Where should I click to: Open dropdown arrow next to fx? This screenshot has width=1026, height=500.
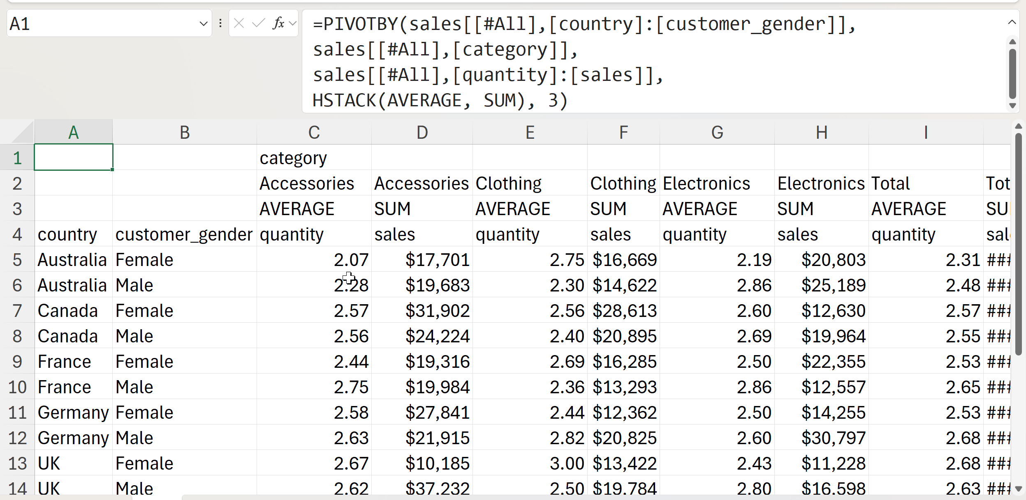click(x=293, y=23)
